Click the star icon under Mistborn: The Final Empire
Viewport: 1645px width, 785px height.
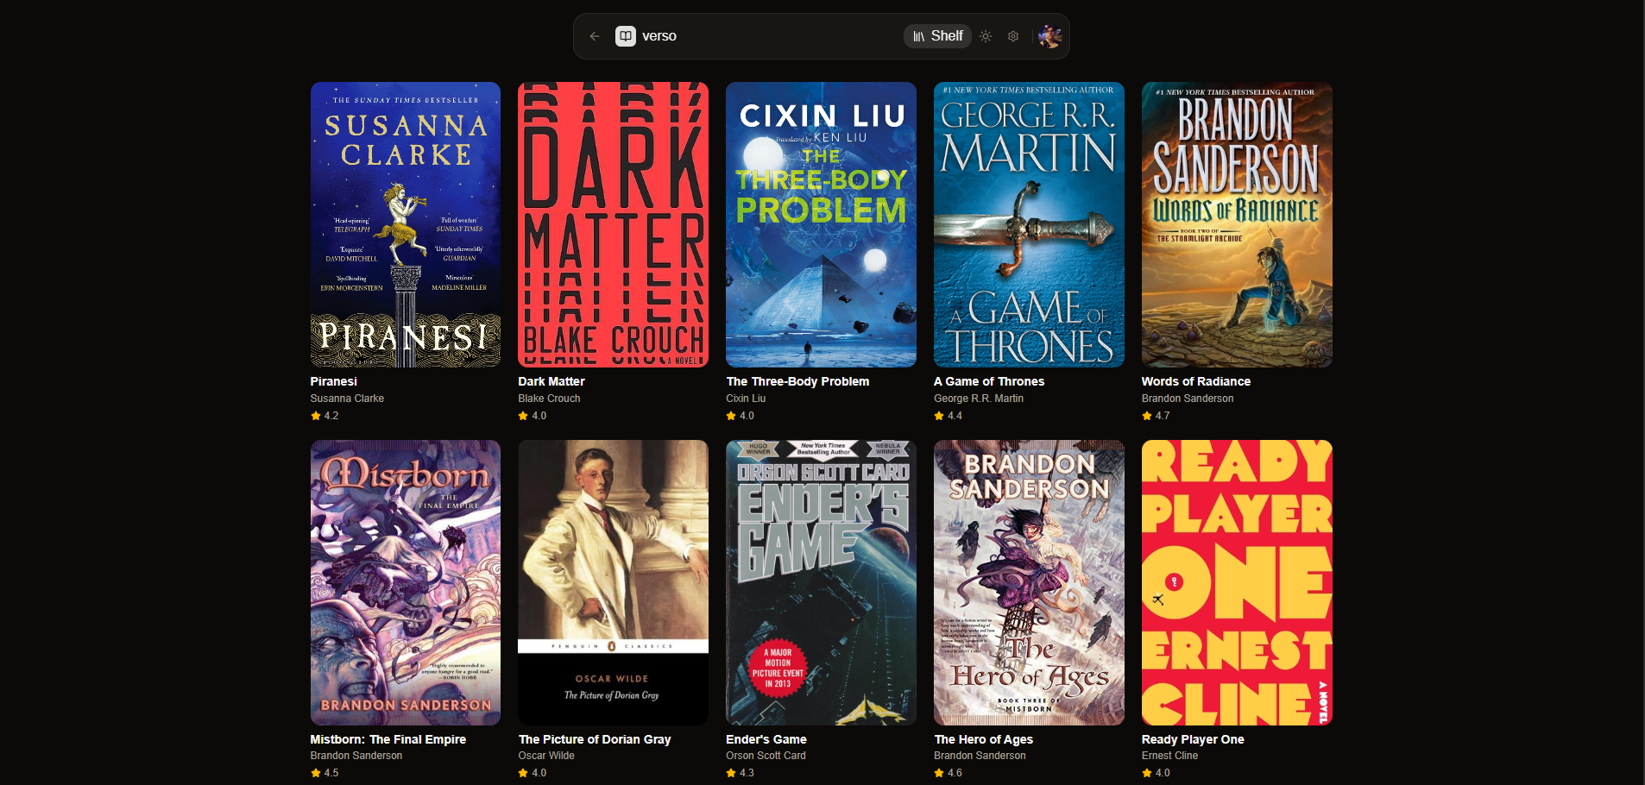(316, 773)
